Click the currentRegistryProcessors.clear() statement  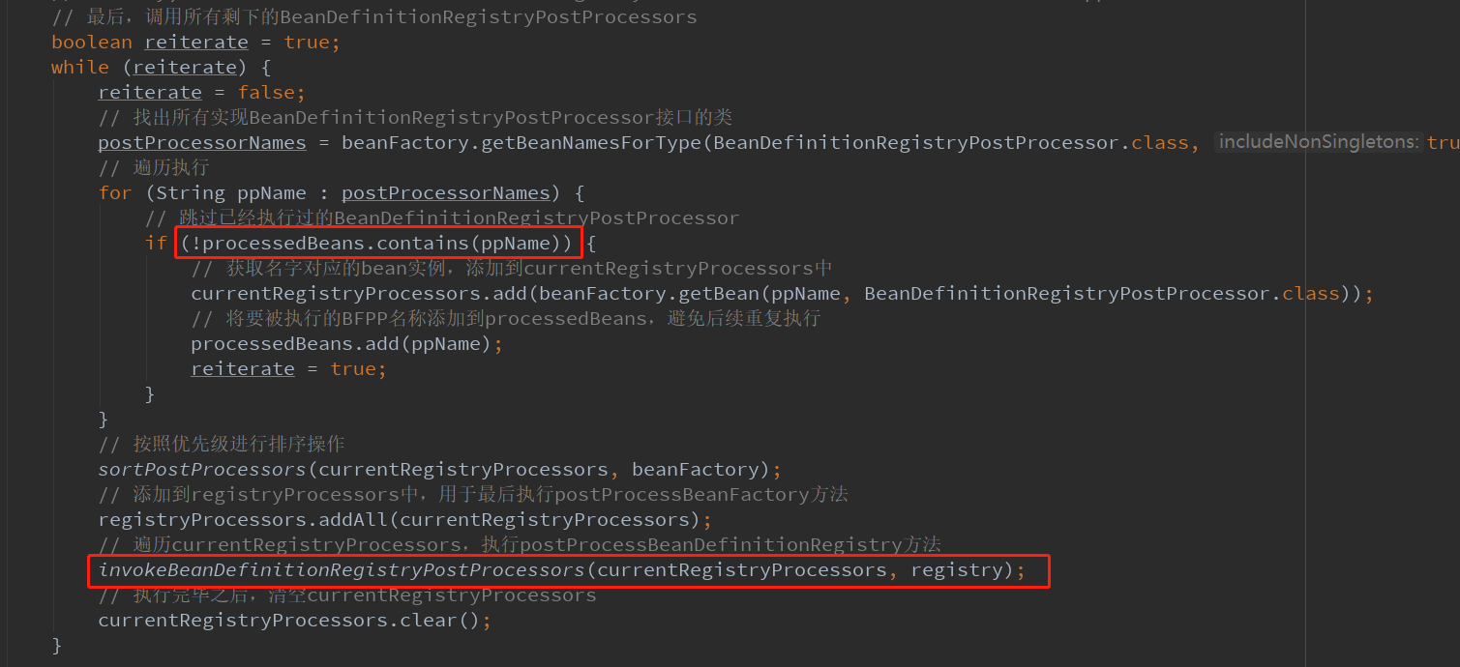tap(294, 621)
